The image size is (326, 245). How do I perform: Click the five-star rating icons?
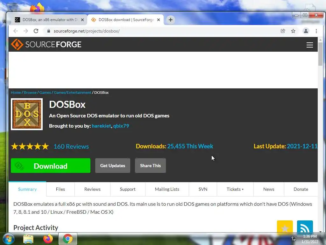[30, 146]
